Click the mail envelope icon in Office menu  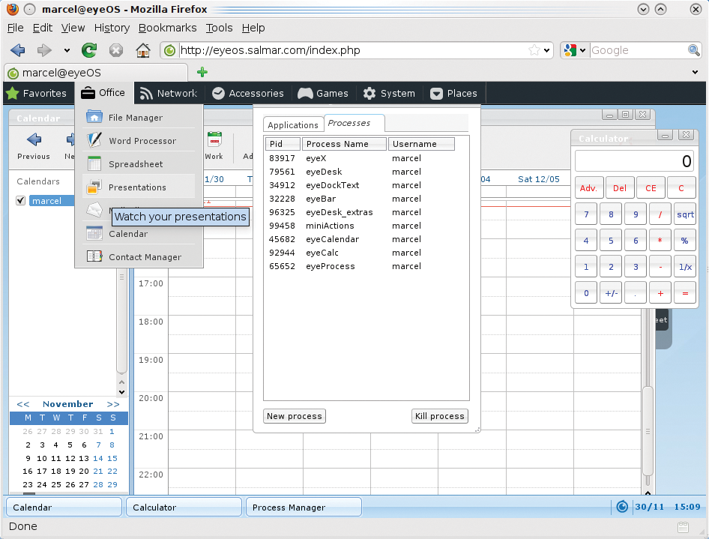(x=94, y=210)
